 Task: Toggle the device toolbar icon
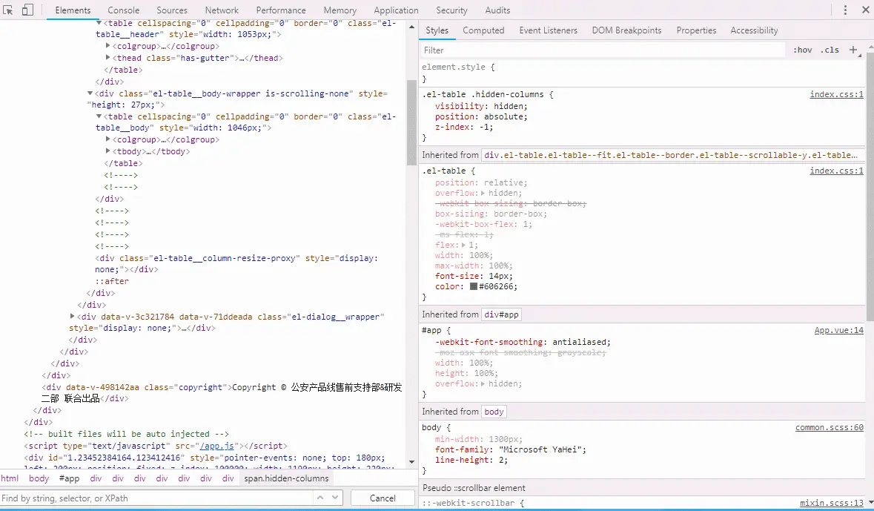[x=27, y=10]
